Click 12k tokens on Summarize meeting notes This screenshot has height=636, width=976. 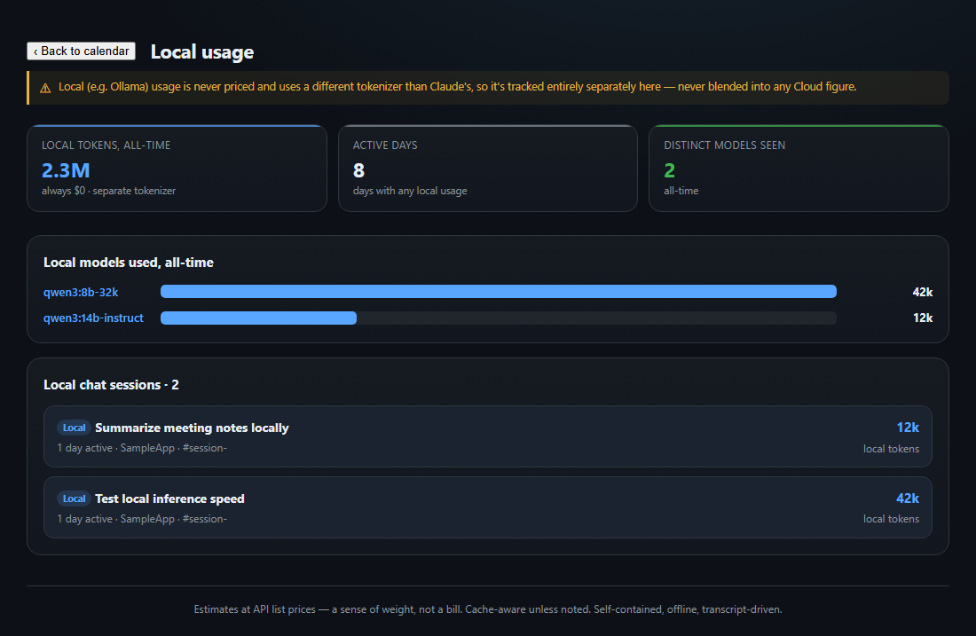tap(908, 428)
